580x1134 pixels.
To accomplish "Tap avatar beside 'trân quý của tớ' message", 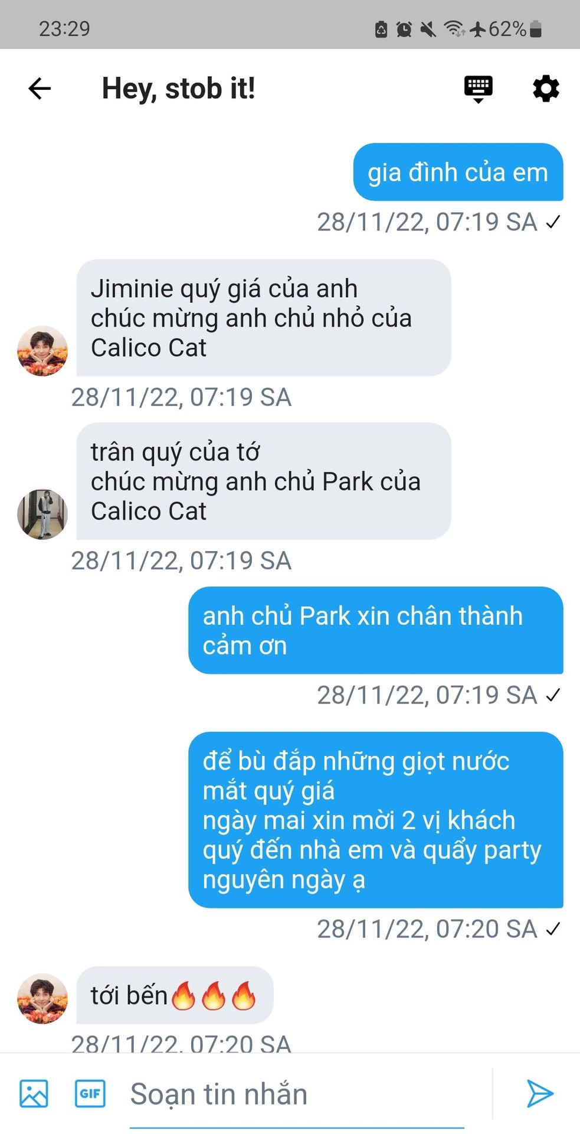I will click(42, 514).
